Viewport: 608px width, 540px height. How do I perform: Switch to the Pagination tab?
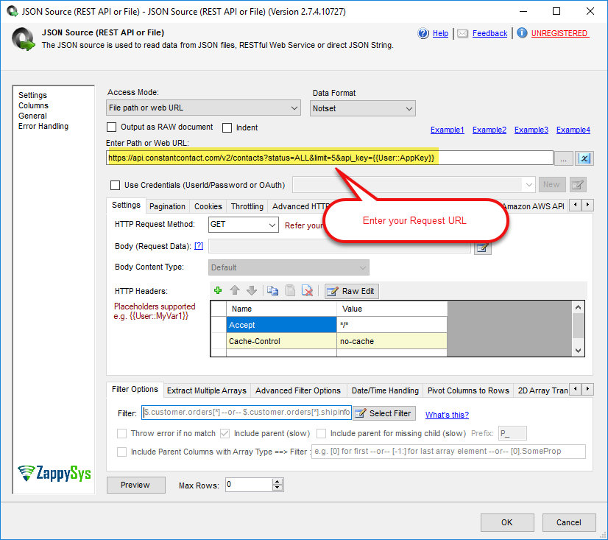point(167,206)
